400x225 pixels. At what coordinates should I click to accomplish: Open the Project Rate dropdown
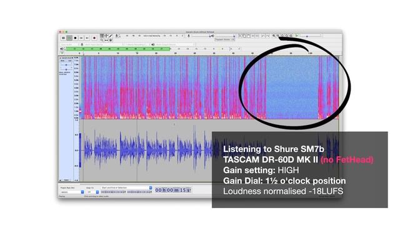pos(72,192)
